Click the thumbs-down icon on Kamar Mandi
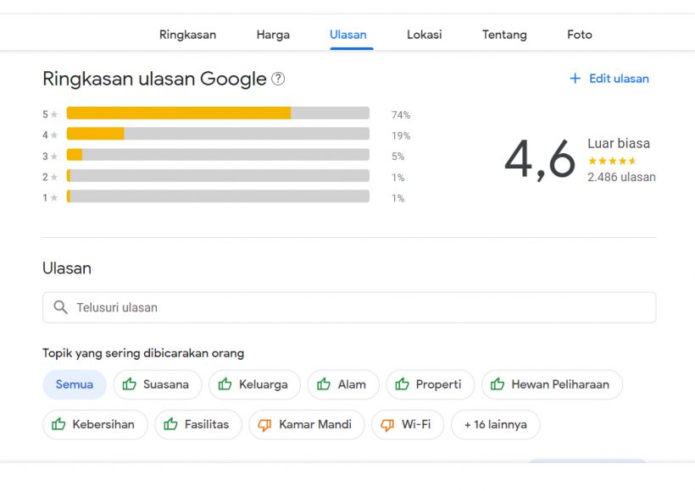Viewport: 695px width, 491px height. [x=264, y=425]
